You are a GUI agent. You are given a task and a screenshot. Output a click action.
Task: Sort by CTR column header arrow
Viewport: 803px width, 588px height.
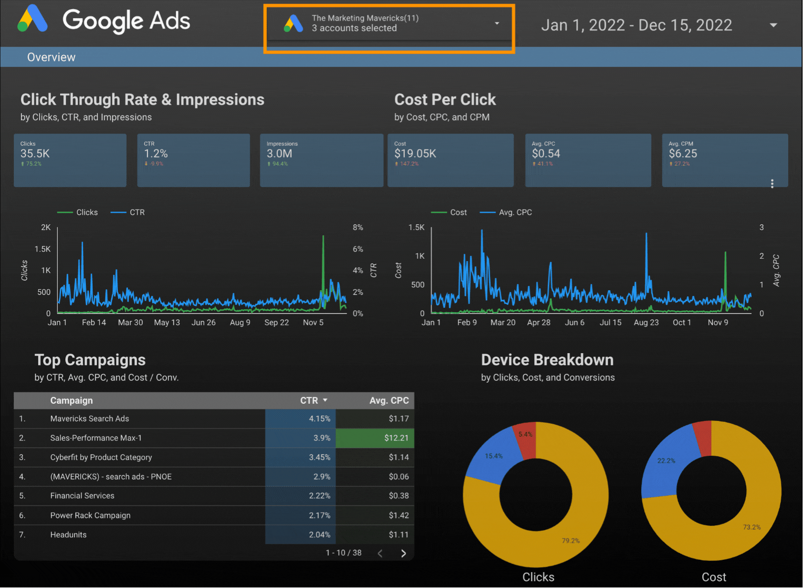[x=325, y=400]
